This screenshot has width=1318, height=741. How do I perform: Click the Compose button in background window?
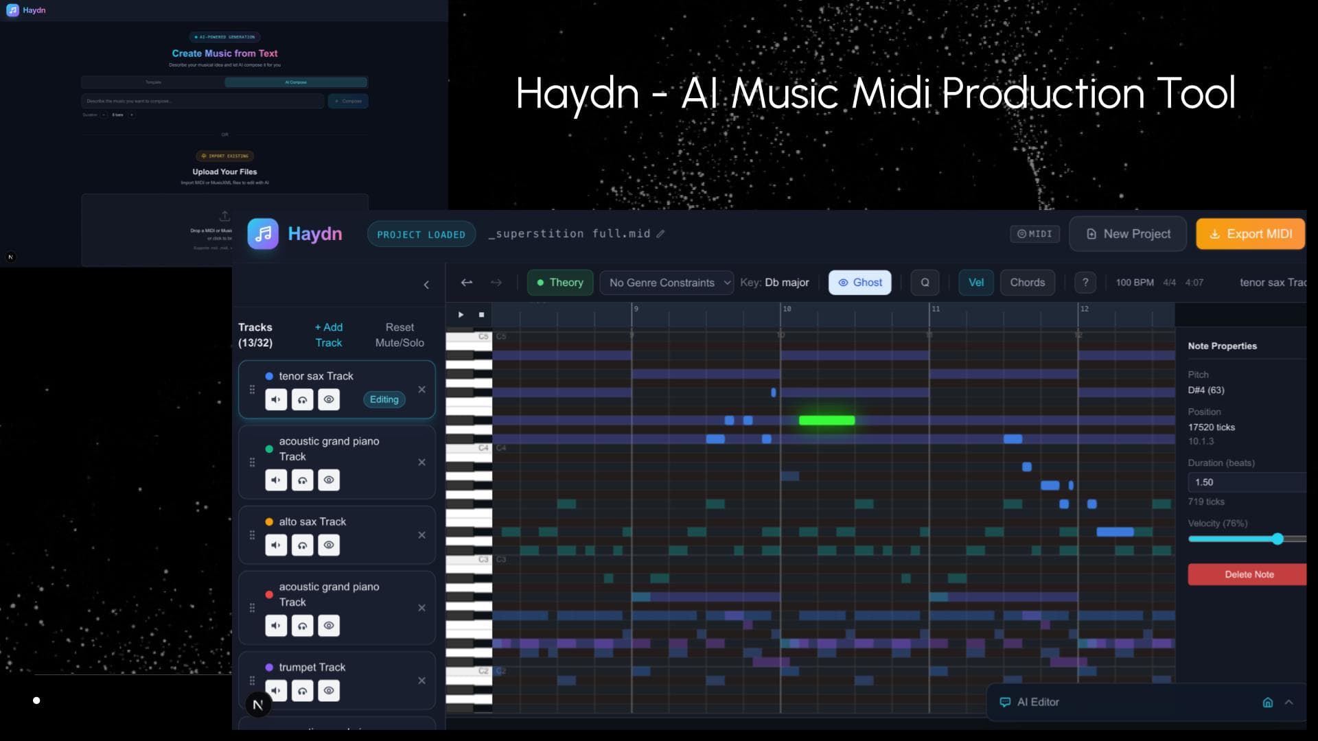(348, 101)
